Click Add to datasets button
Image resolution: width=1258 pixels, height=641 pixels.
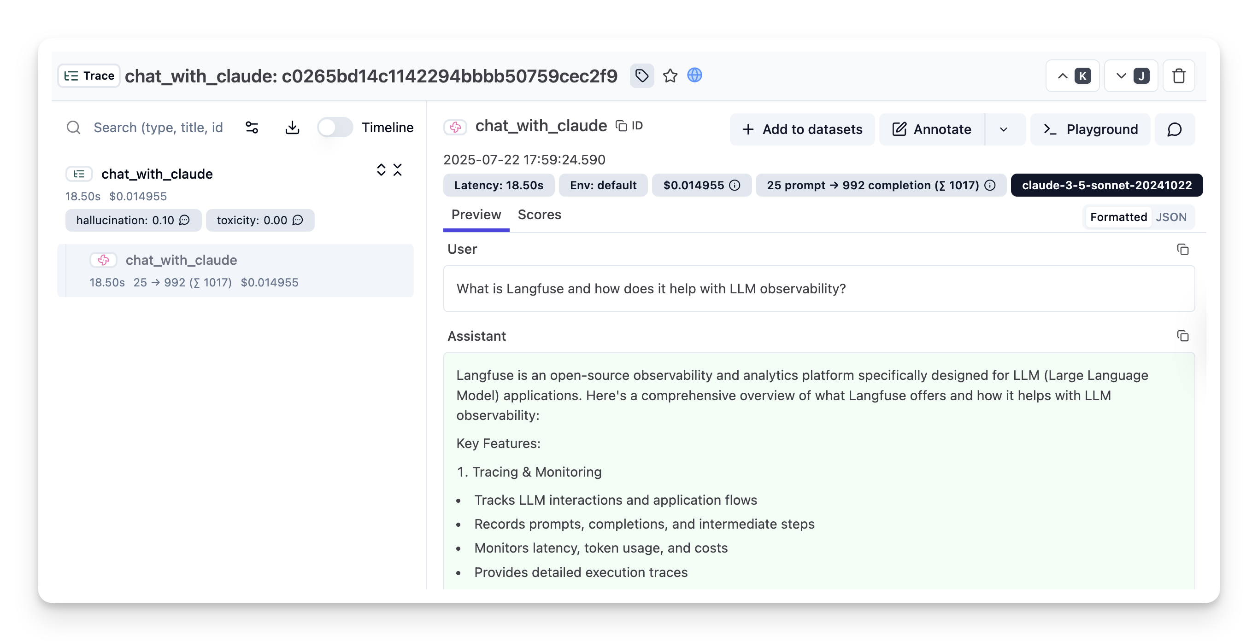tap(802, 129)
